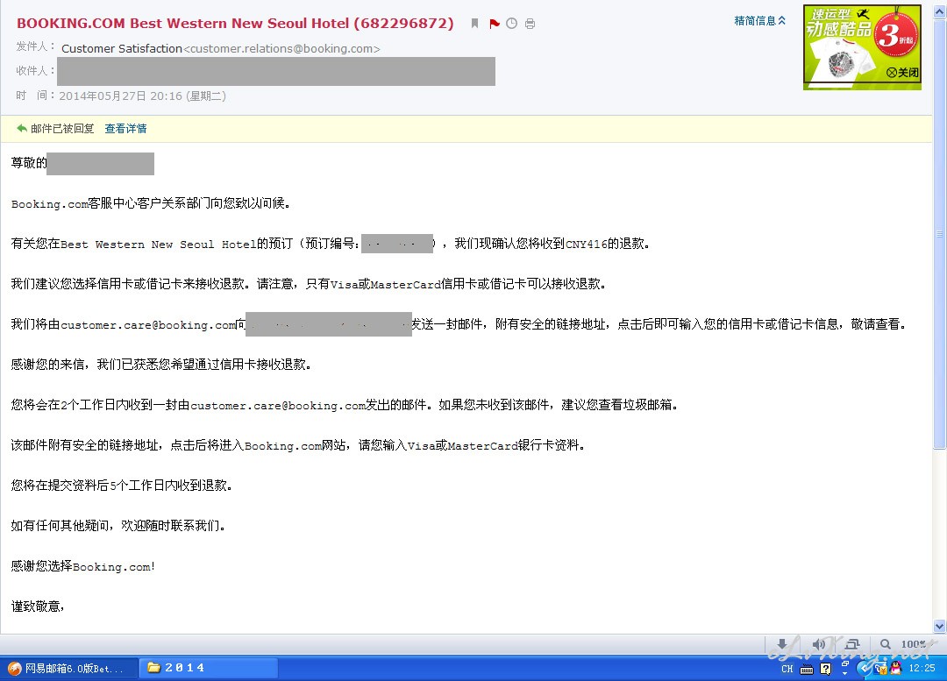Click the keyboard icon on language bar
This screenshot has width=947, height=681.
[806, 670]
